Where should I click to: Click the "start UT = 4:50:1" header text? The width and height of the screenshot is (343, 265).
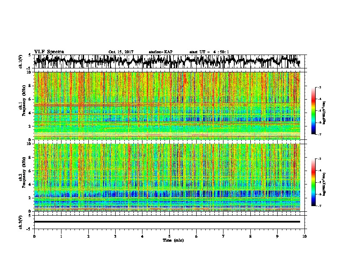pyautogui.click(x=209, y=52)
